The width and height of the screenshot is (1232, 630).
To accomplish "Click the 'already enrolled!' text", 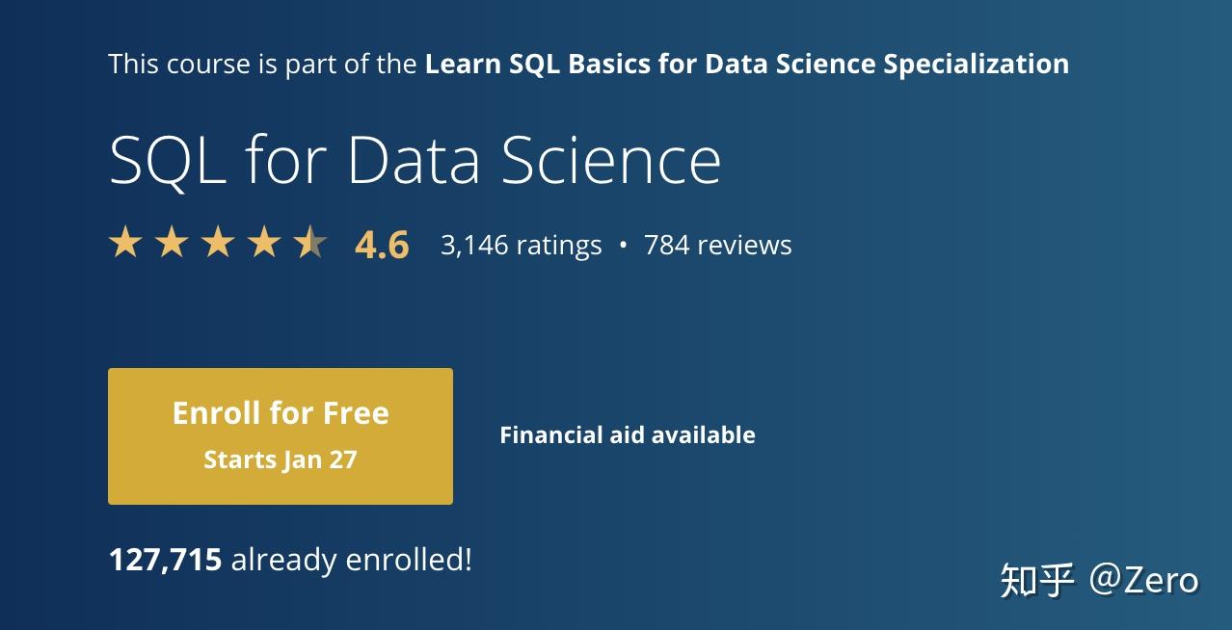I will [352, 560].
